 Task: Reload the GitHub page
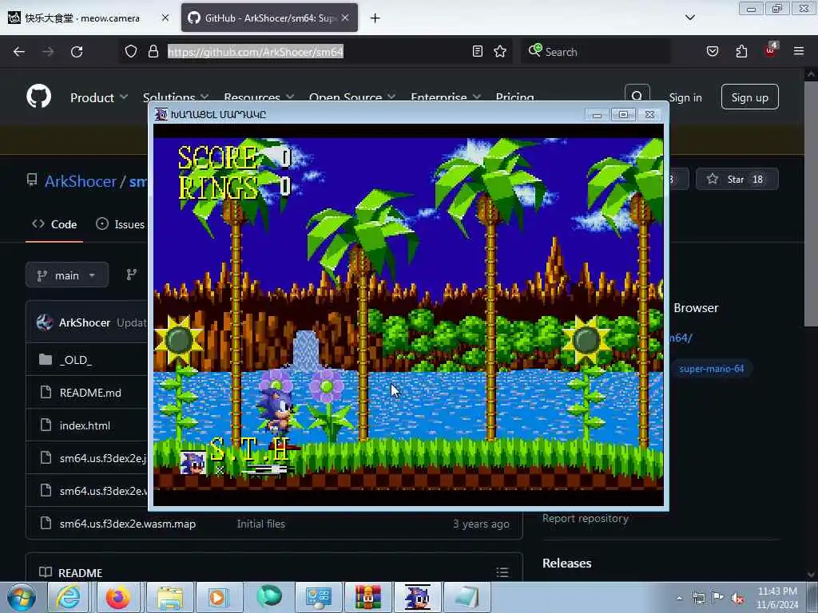(77, 52)
